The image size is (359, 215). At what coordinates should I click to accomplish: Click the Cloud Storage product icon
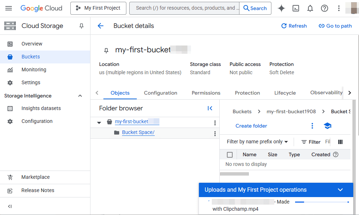point(10,26)
